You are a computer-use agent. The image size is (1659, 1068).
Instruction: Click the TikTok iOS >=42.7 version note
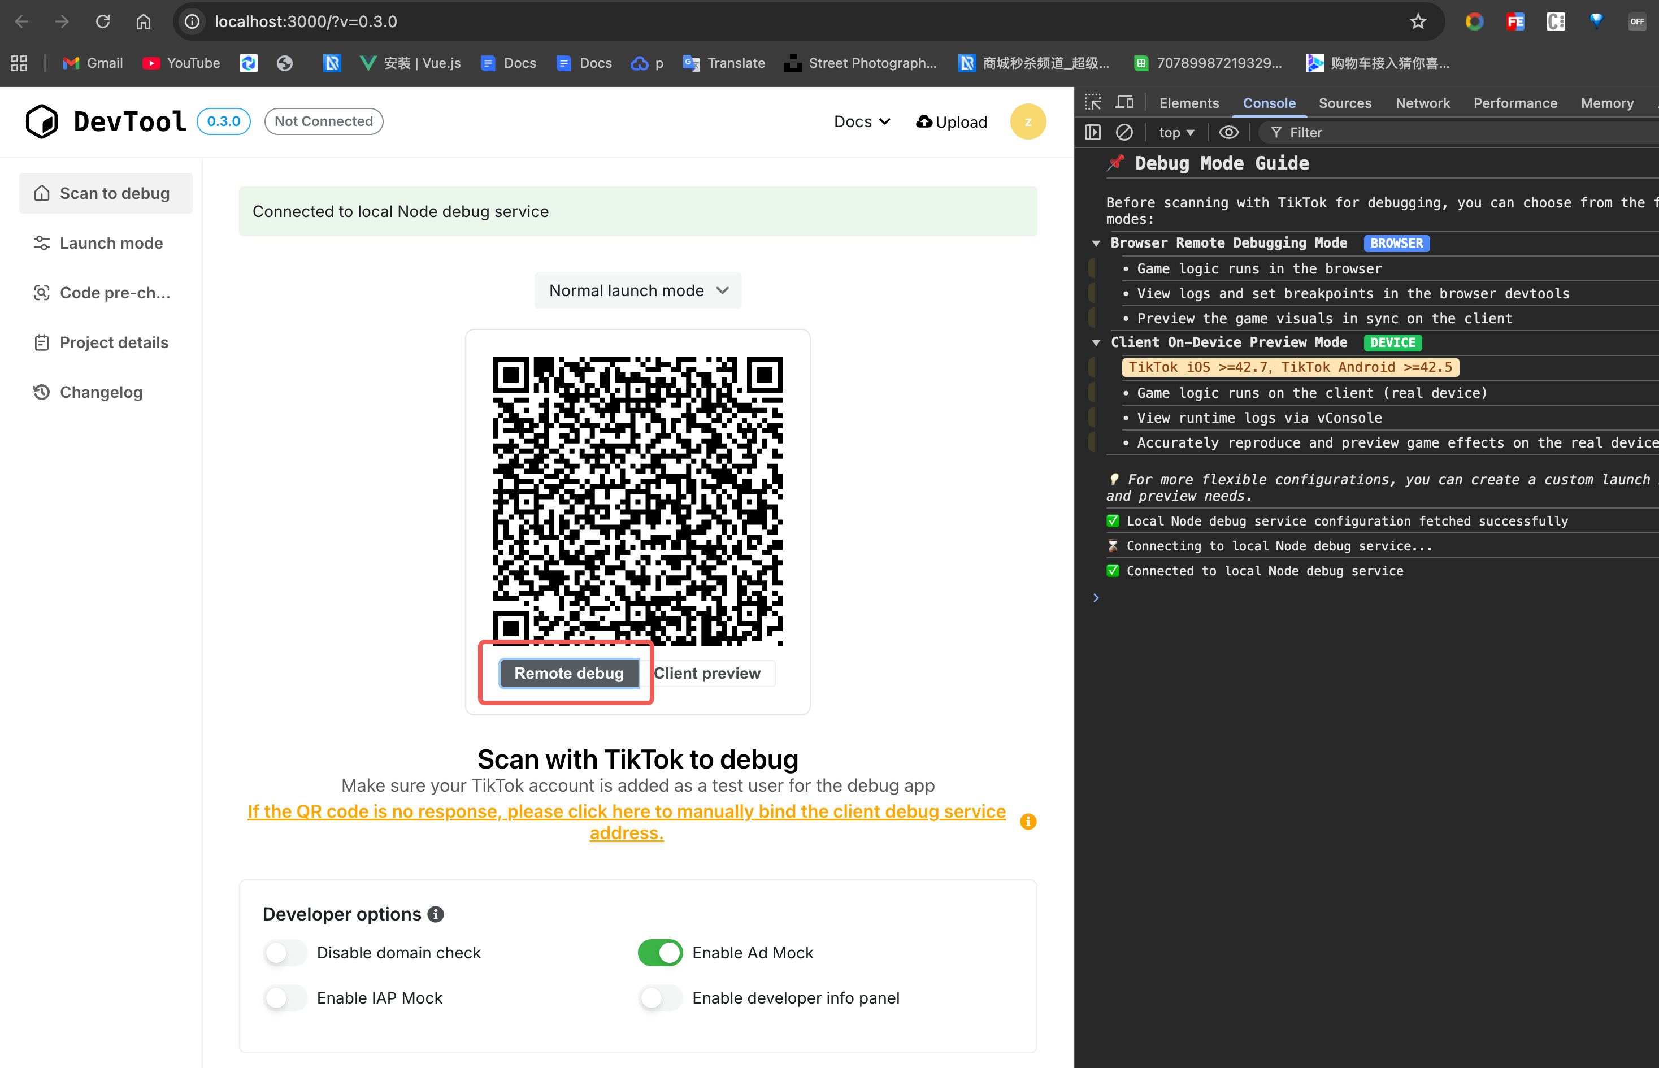coord(1289,367)
